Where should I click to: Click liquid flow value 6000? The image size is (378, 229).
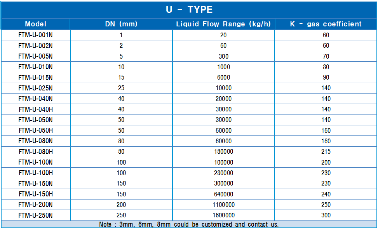click(223, 78)
